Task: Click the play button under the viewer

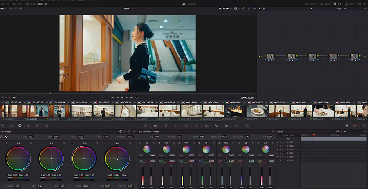Action: (127, 97)
